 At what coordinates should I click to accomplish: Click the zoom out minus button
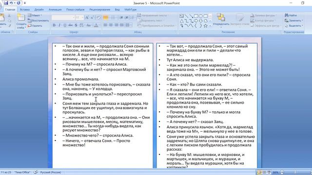pyautogui.click(x=282, y=172)
